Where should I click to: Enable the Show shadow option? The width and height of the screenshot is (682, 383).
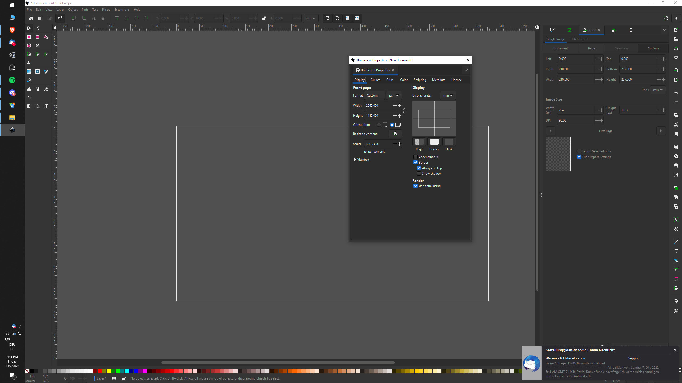(x=419, y=173)
